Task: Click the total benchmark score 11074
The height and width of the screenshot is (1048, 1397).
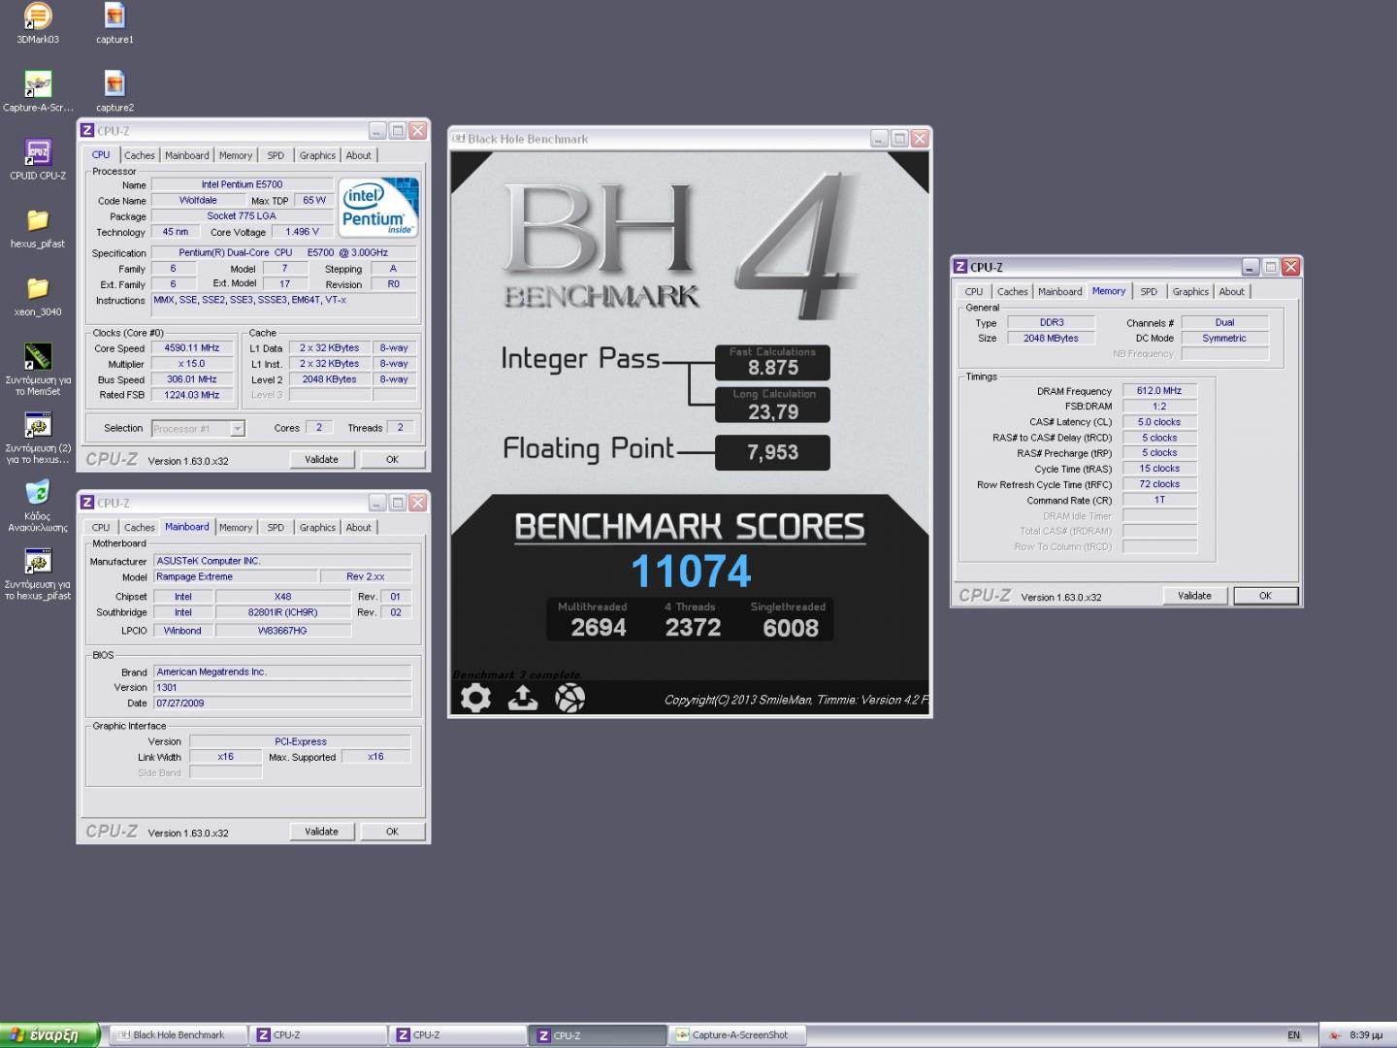Action: 691,571
